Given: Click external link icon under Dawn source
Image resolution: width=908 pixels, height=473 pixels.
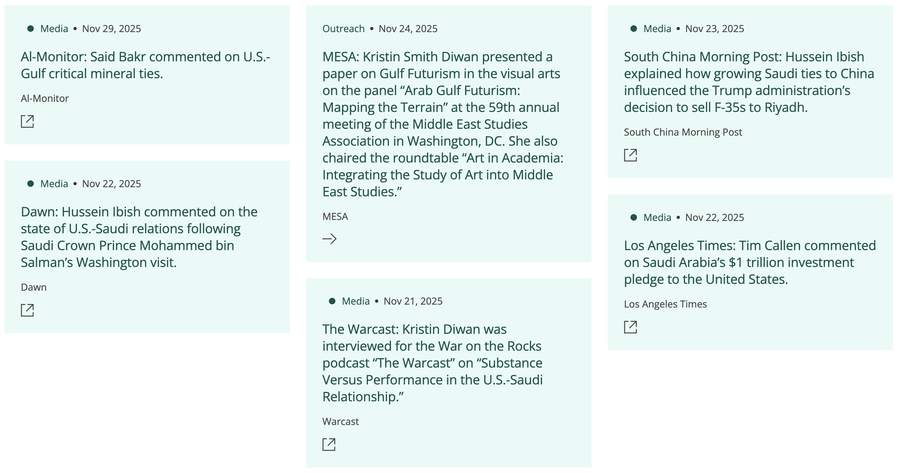Looking at the screenshot, I should pos(27,310).
